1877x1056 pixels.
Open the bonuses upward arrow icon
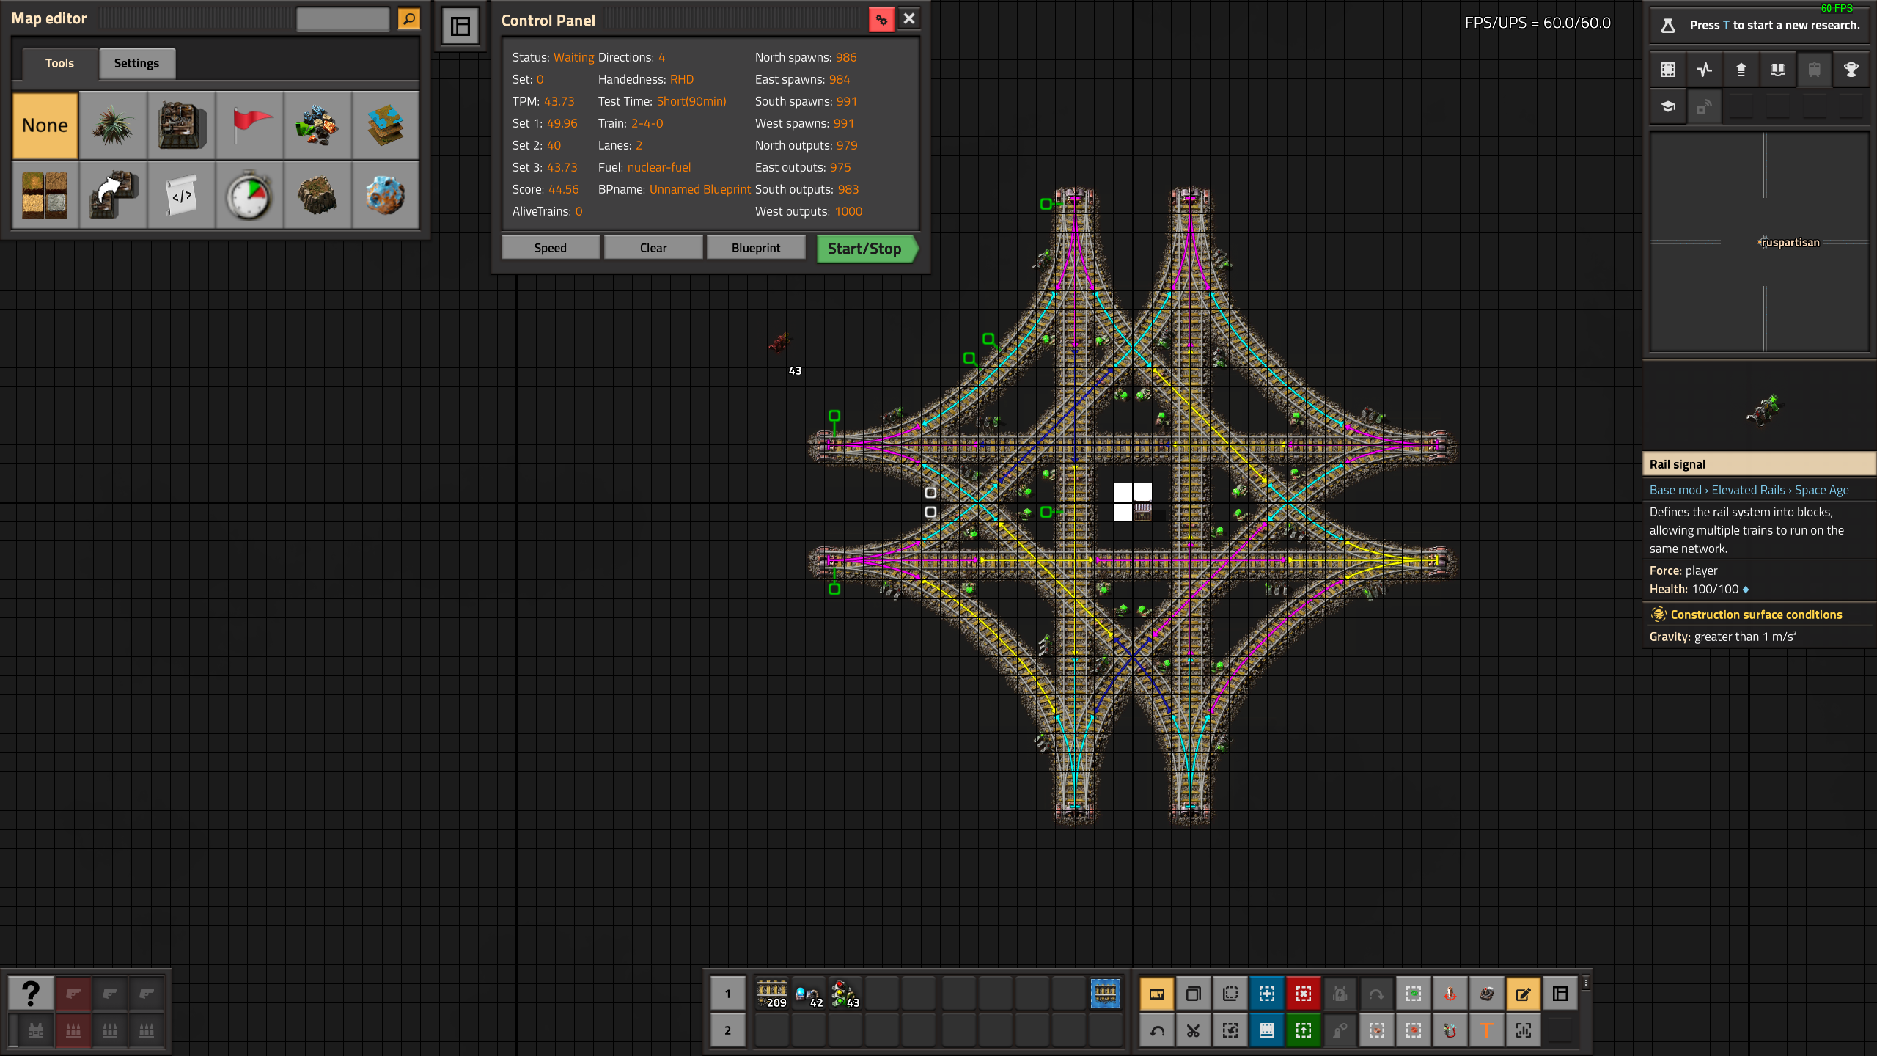tap(1741, 70)
